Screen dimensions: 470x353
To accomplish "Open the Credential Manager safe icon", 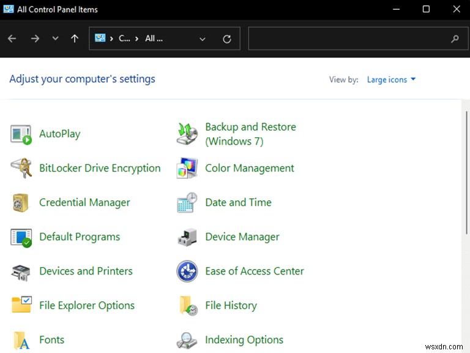I will pos(20,203).
